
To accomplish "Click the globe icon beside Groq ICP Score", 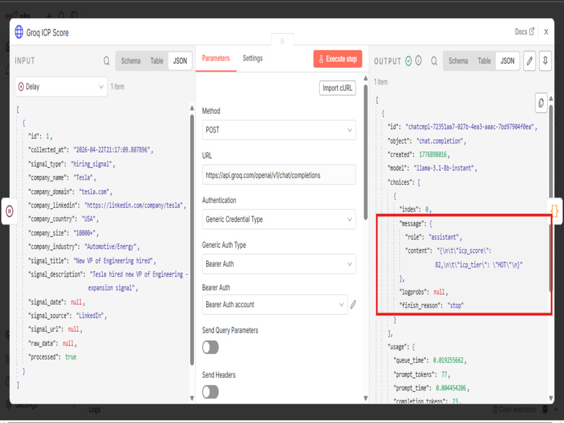I will tap(19, 32).
